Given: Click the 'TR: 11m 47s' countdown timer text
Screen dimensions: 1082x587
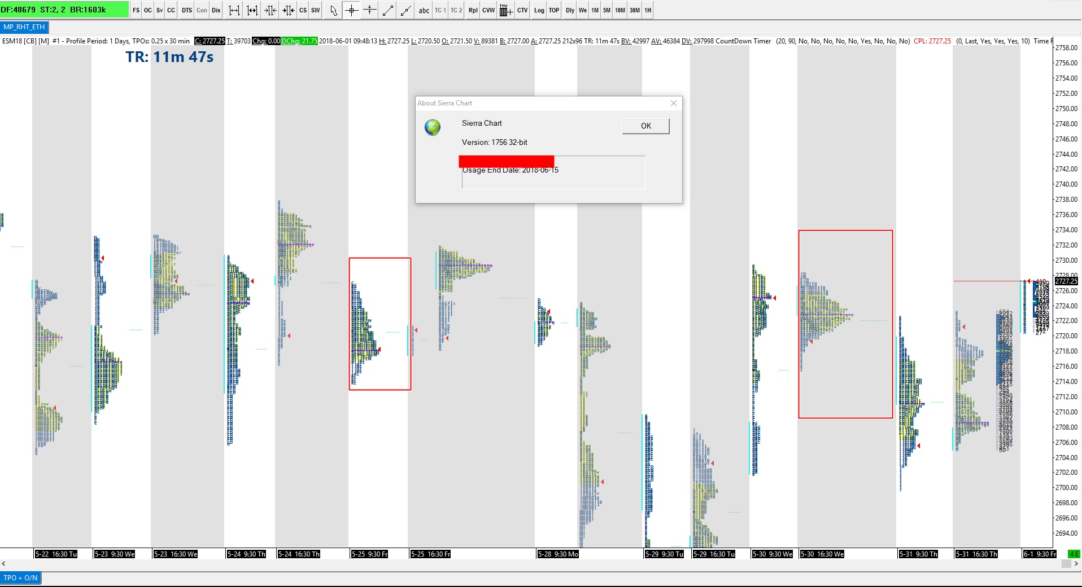Looking at the screenshot, I should click(169, 57).
